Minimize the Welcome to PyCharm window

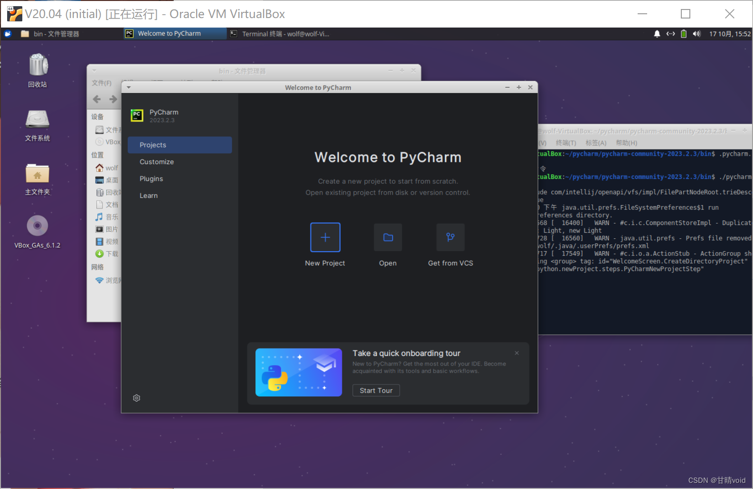507,87
